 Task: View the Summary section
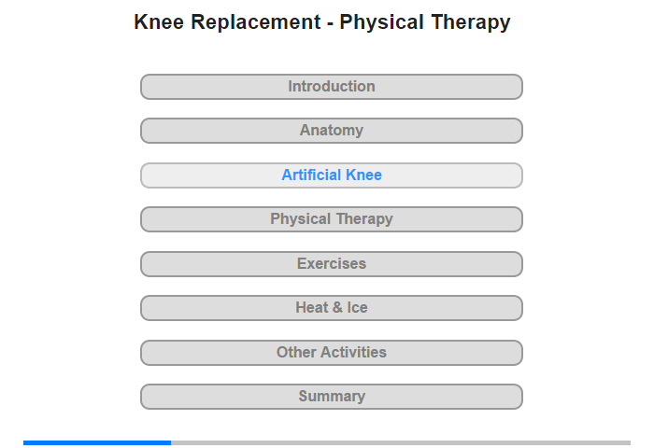click(331, 397)
